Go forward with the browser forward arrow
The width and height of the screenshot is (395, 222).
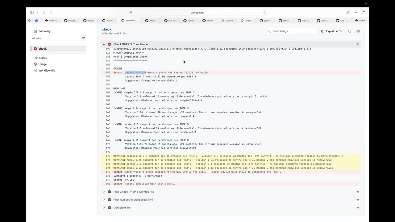51,12
